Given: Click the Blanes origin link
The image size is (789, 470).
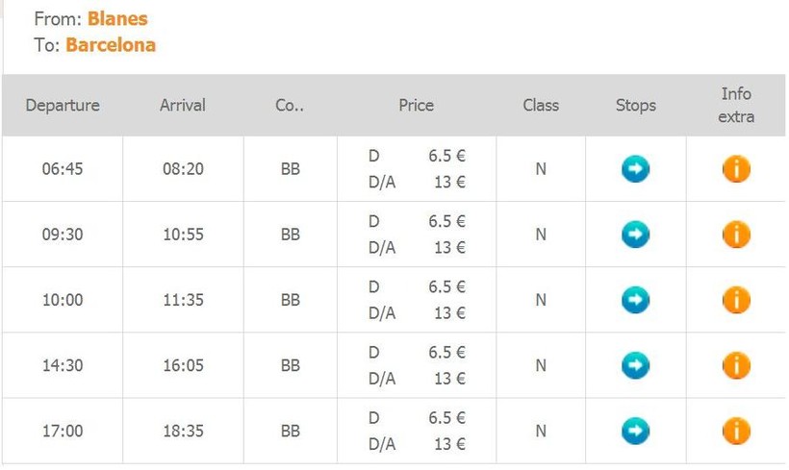Looking at the screenshot, I should click(117, 18).
